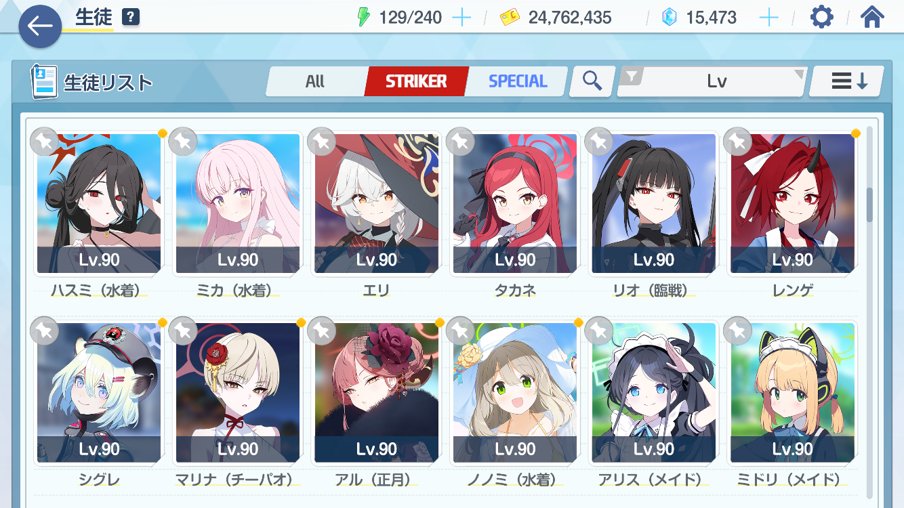Select the STRIKER tab
This screenshot has height=508, width=904.
[416, 81]
